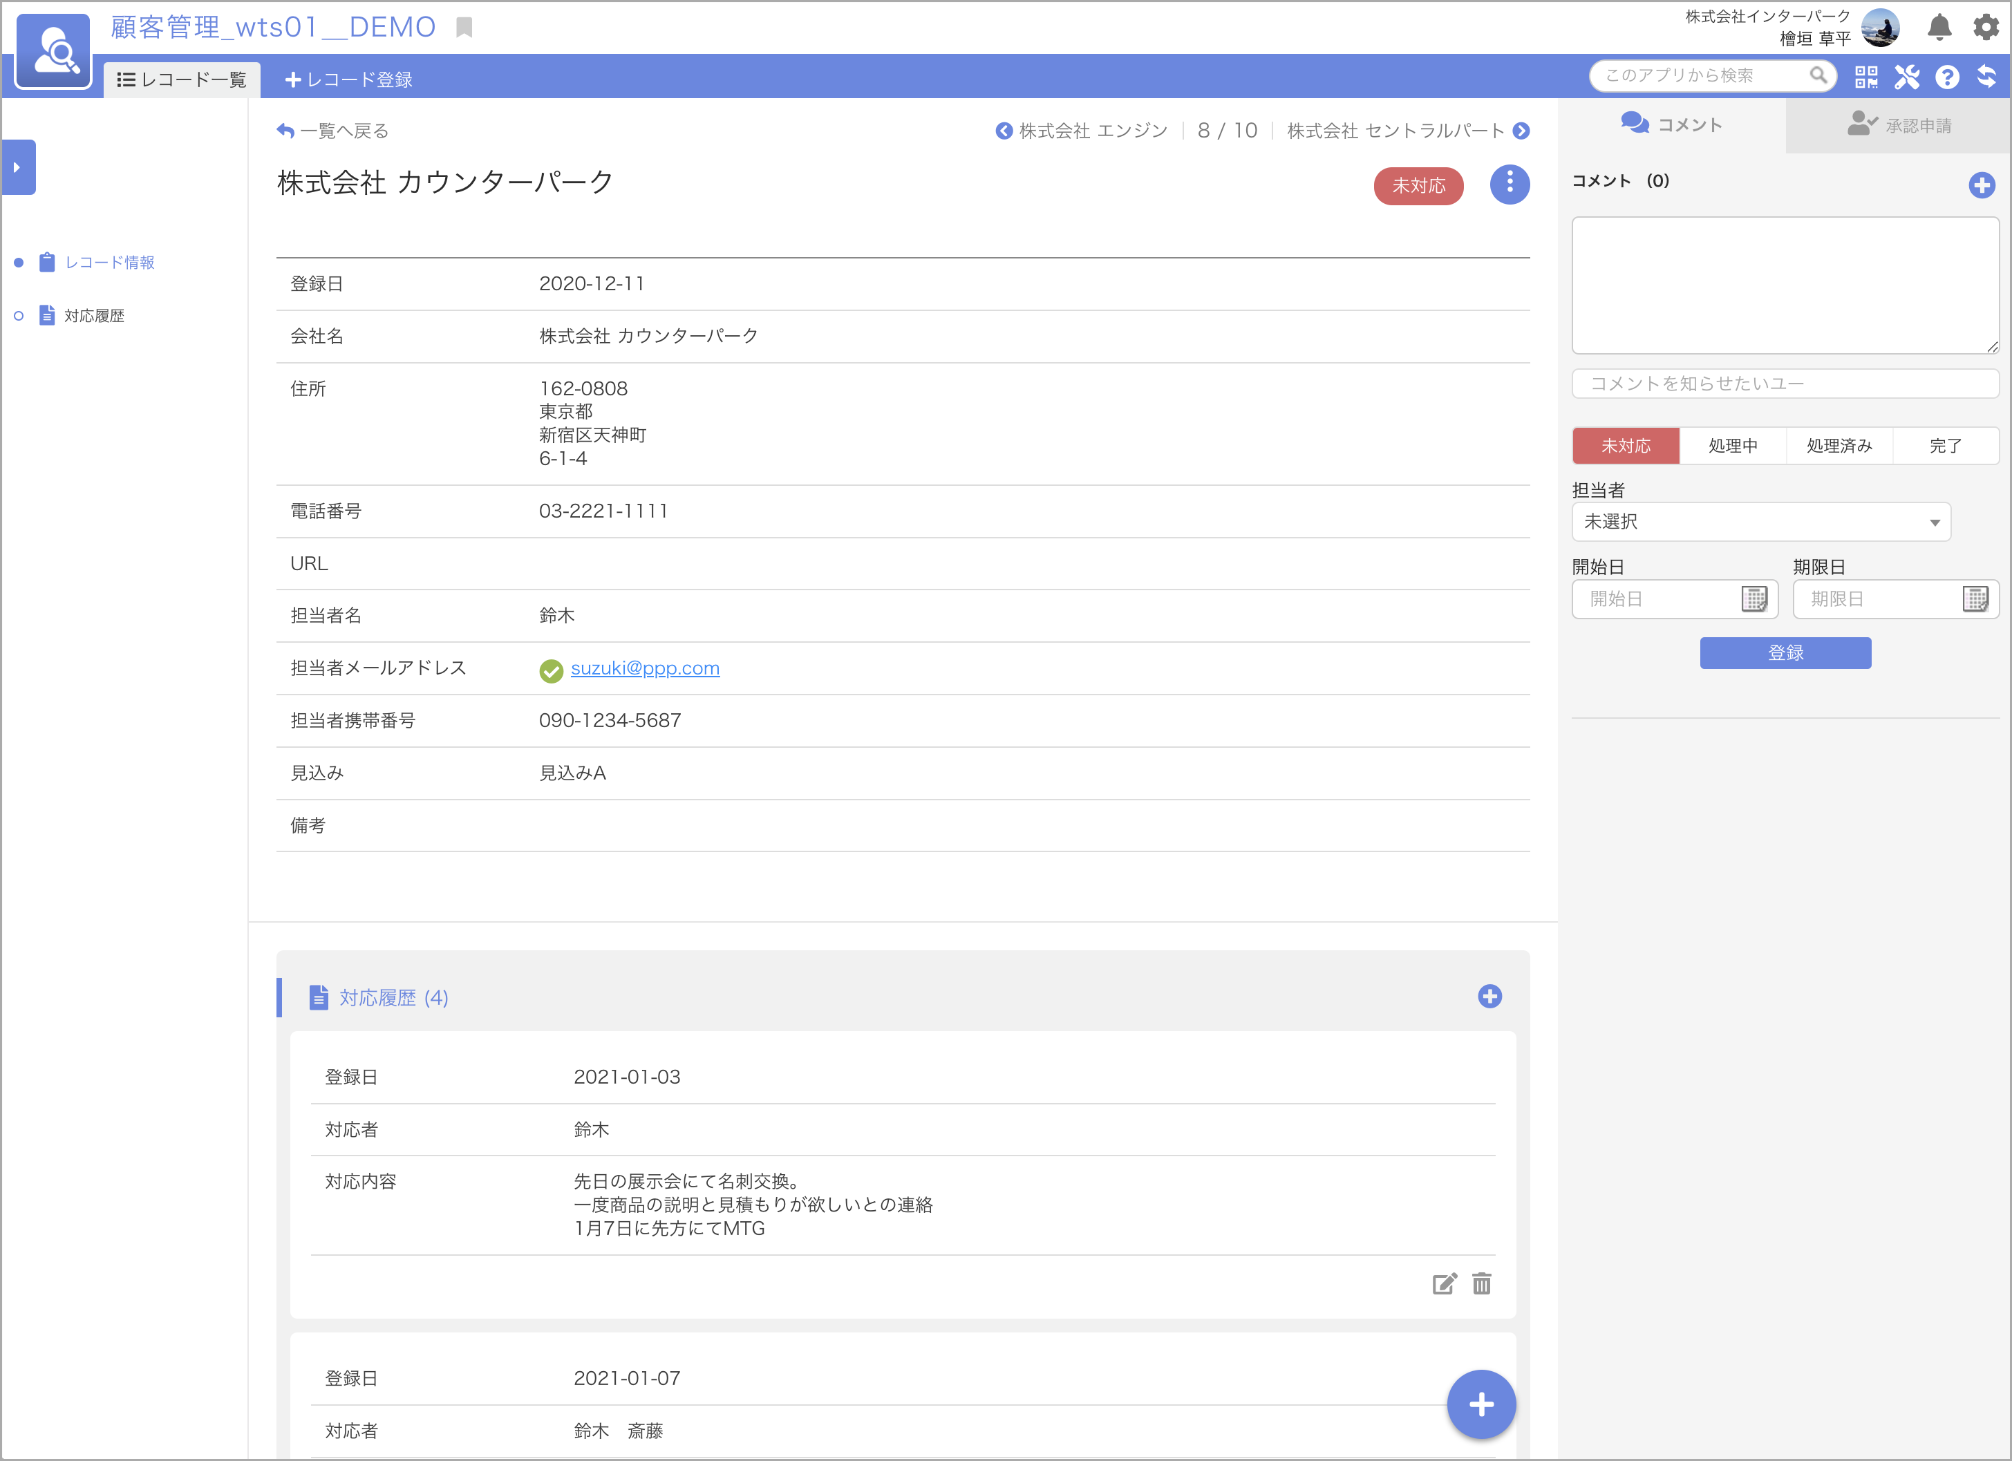Click the customer management app logo icon
Viewport: 2012px width, 1461px height.
53,51
